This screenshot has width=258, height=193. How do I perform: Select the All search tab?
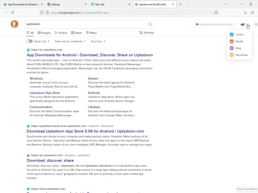[30, 33]
